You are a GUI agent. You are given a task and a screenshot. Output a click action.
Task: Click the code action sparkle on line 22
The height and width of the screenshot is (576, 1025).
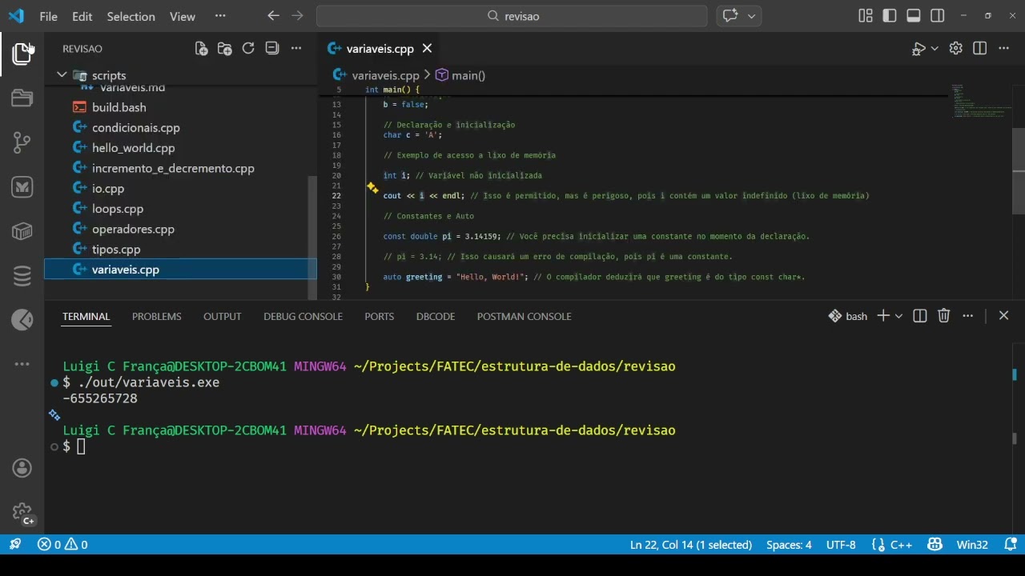[372, 188]
